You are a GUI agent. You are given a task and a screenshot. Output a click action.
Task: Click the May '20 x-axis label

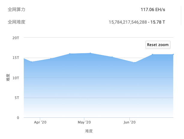(84, 122)
